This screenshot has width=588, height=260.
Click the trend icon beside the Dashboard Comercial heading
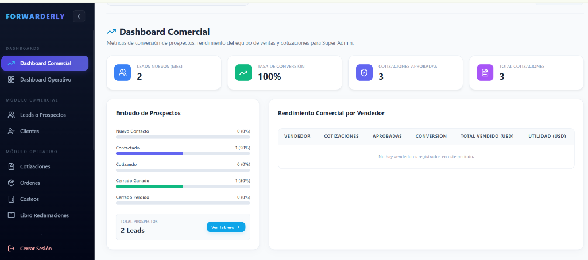pyautogui.click(x=111, y=32)
